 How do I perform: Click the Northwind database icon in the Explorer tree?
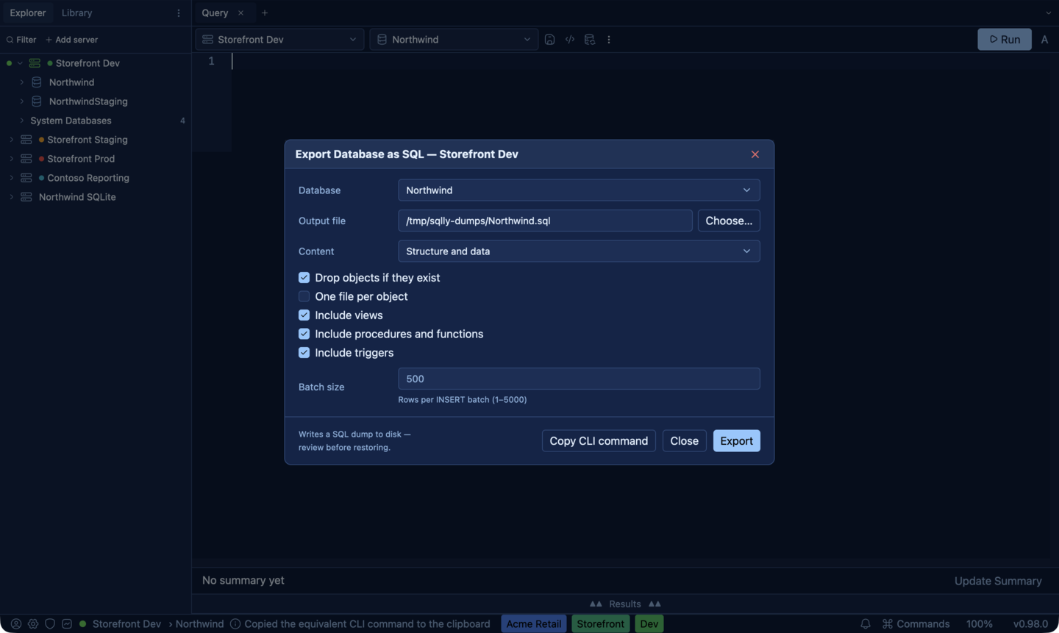coord(37,82)
